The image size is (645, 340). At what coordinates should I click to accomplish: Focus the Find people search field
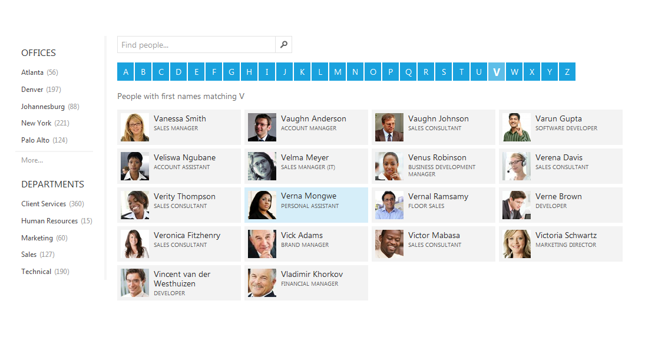196,44
